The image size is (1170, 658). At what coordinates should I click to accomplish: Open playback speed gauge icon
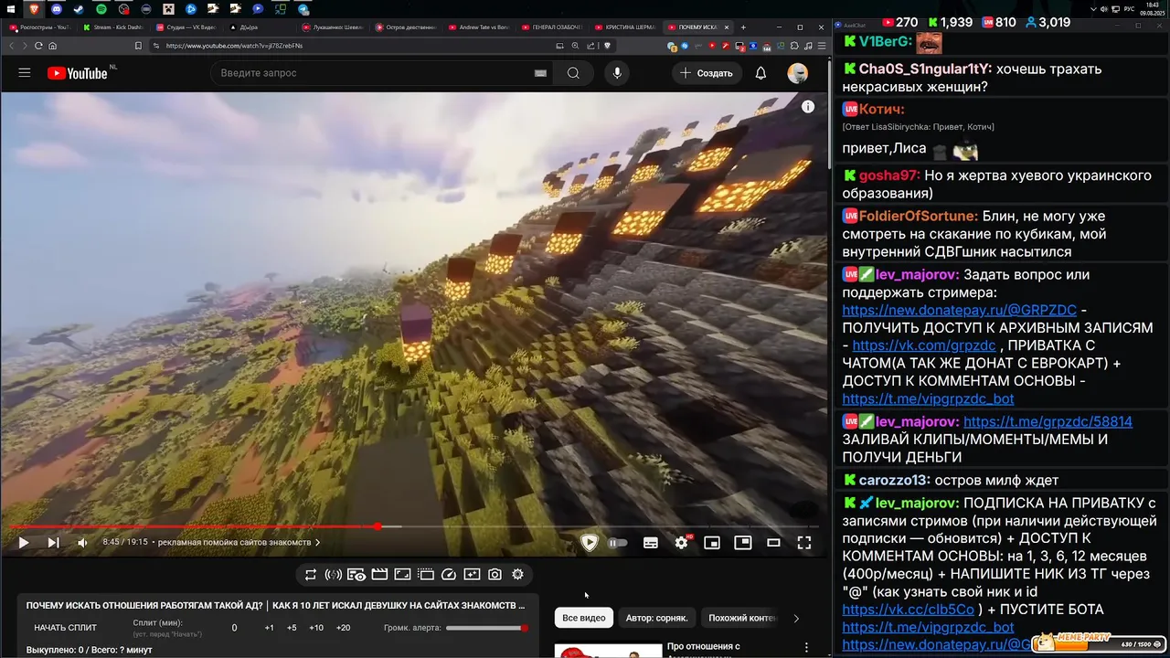point(449,575)
